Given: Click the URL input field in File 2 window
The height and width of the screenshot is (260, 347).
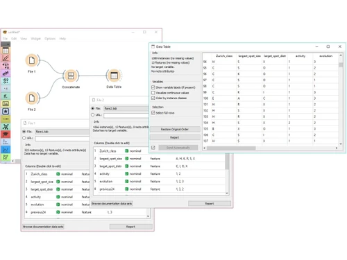Looking at the screenshot, I should [x=126, y=115].
